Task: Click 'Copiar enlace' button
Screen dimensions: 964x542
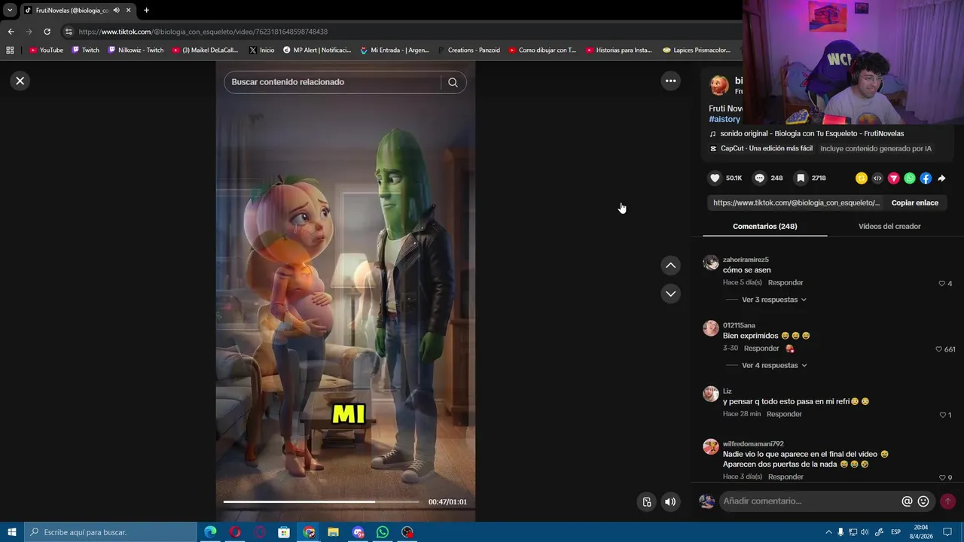Action: tap(914, 202)
